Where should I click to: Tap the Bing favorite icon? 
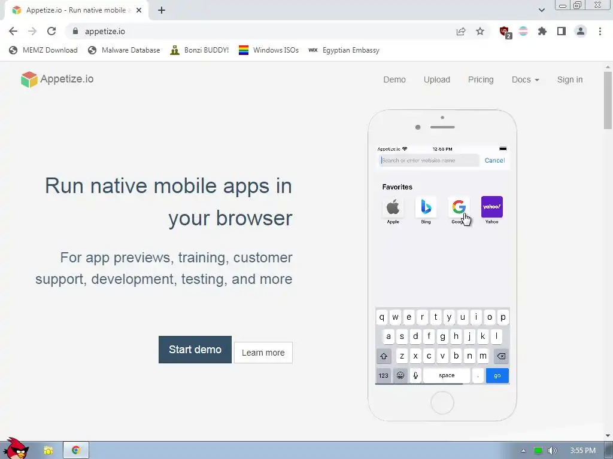426,207
